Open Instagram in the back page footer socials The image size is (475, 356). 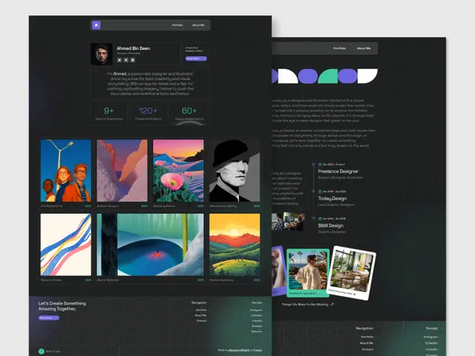pyautogui.click(x=431, y=337)
